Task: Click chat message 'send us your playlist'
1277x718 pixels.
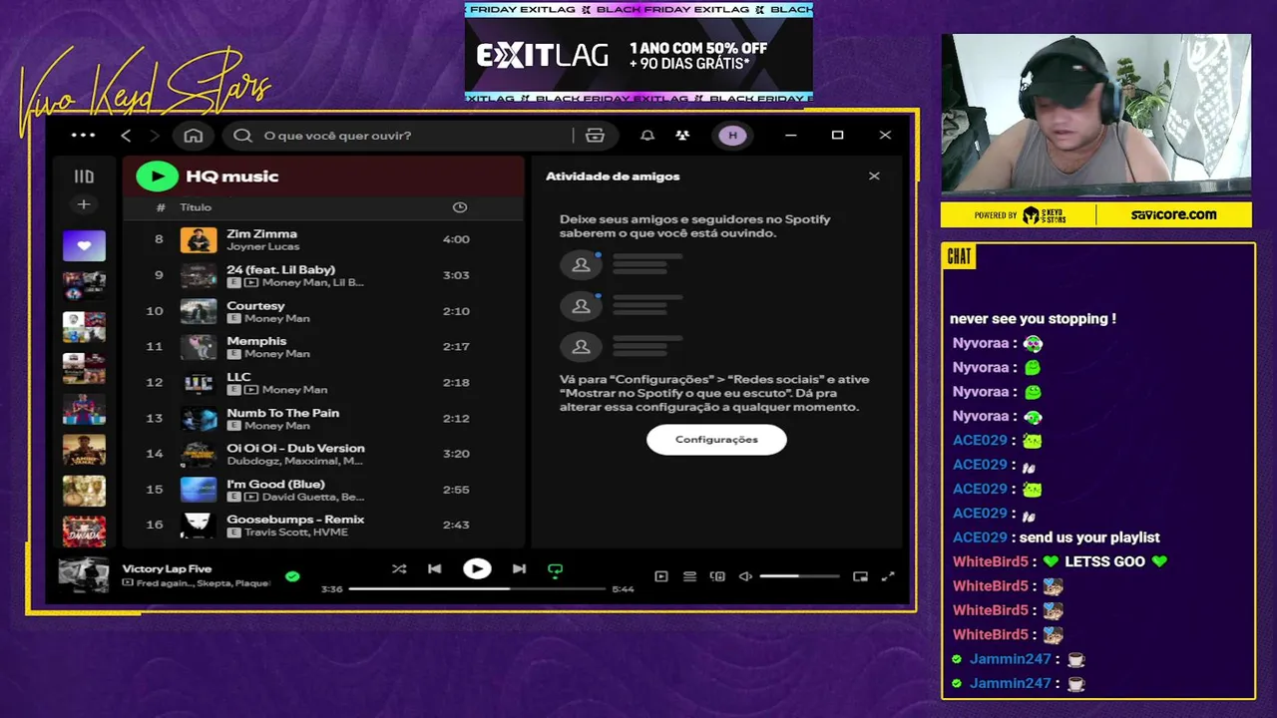Action: (1089, 538)
